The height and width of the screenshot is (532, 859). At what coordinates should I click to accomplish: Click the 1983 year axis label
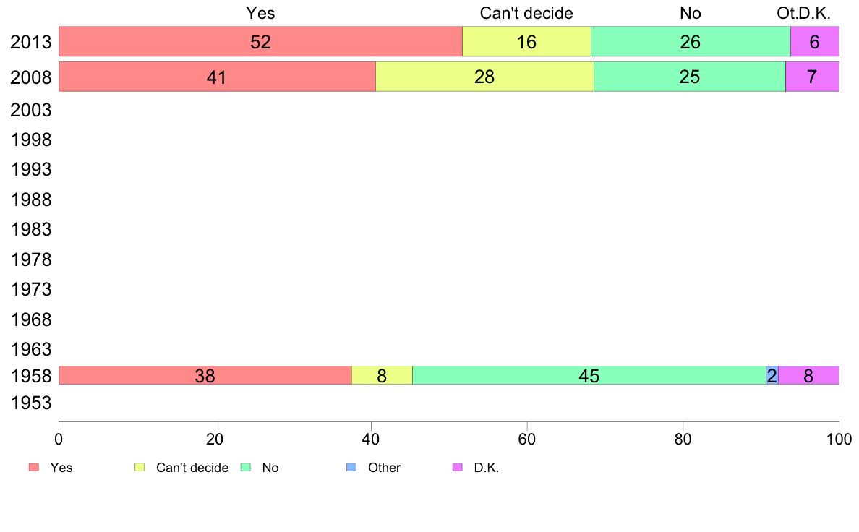[31, 230]
